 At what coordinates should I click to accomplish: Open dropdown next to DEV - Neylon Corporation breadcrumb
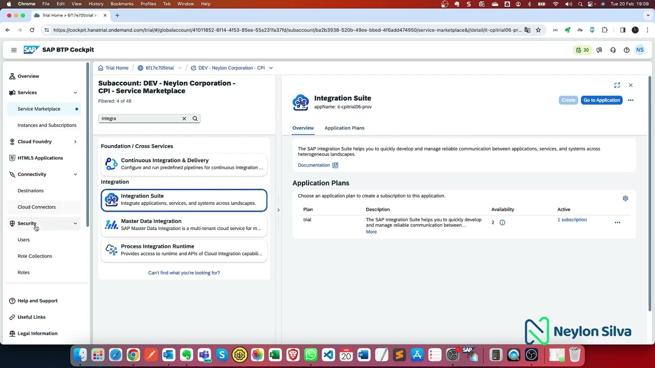pos(271,68)
